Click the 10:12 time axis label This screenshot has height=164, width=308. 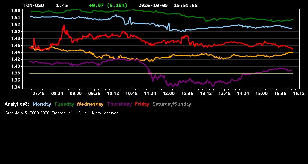pyautogui.click(x=113, y=94)
